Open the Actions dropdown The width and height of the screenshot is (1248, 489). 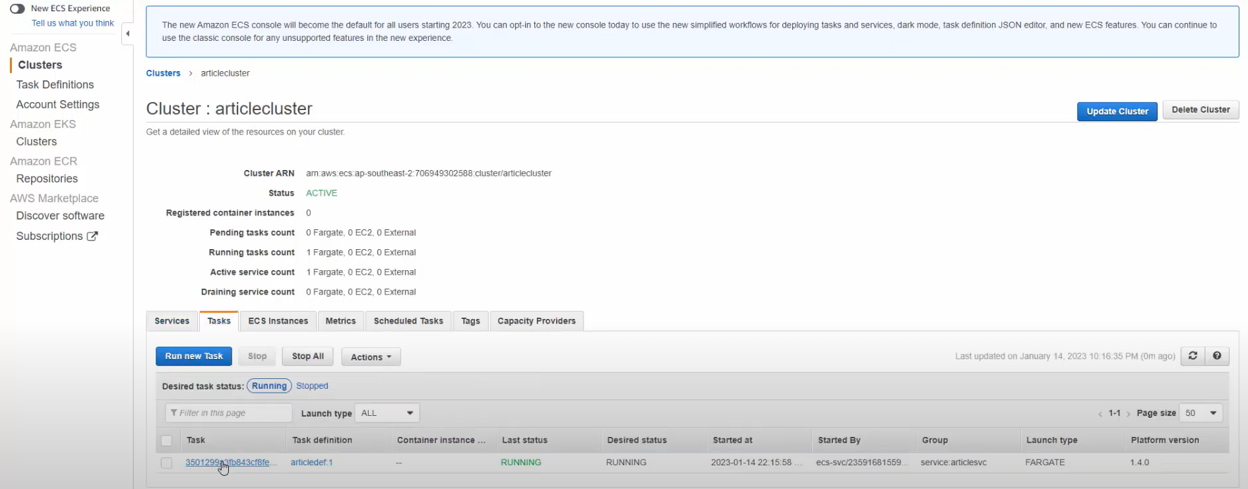tap(371, 357)
